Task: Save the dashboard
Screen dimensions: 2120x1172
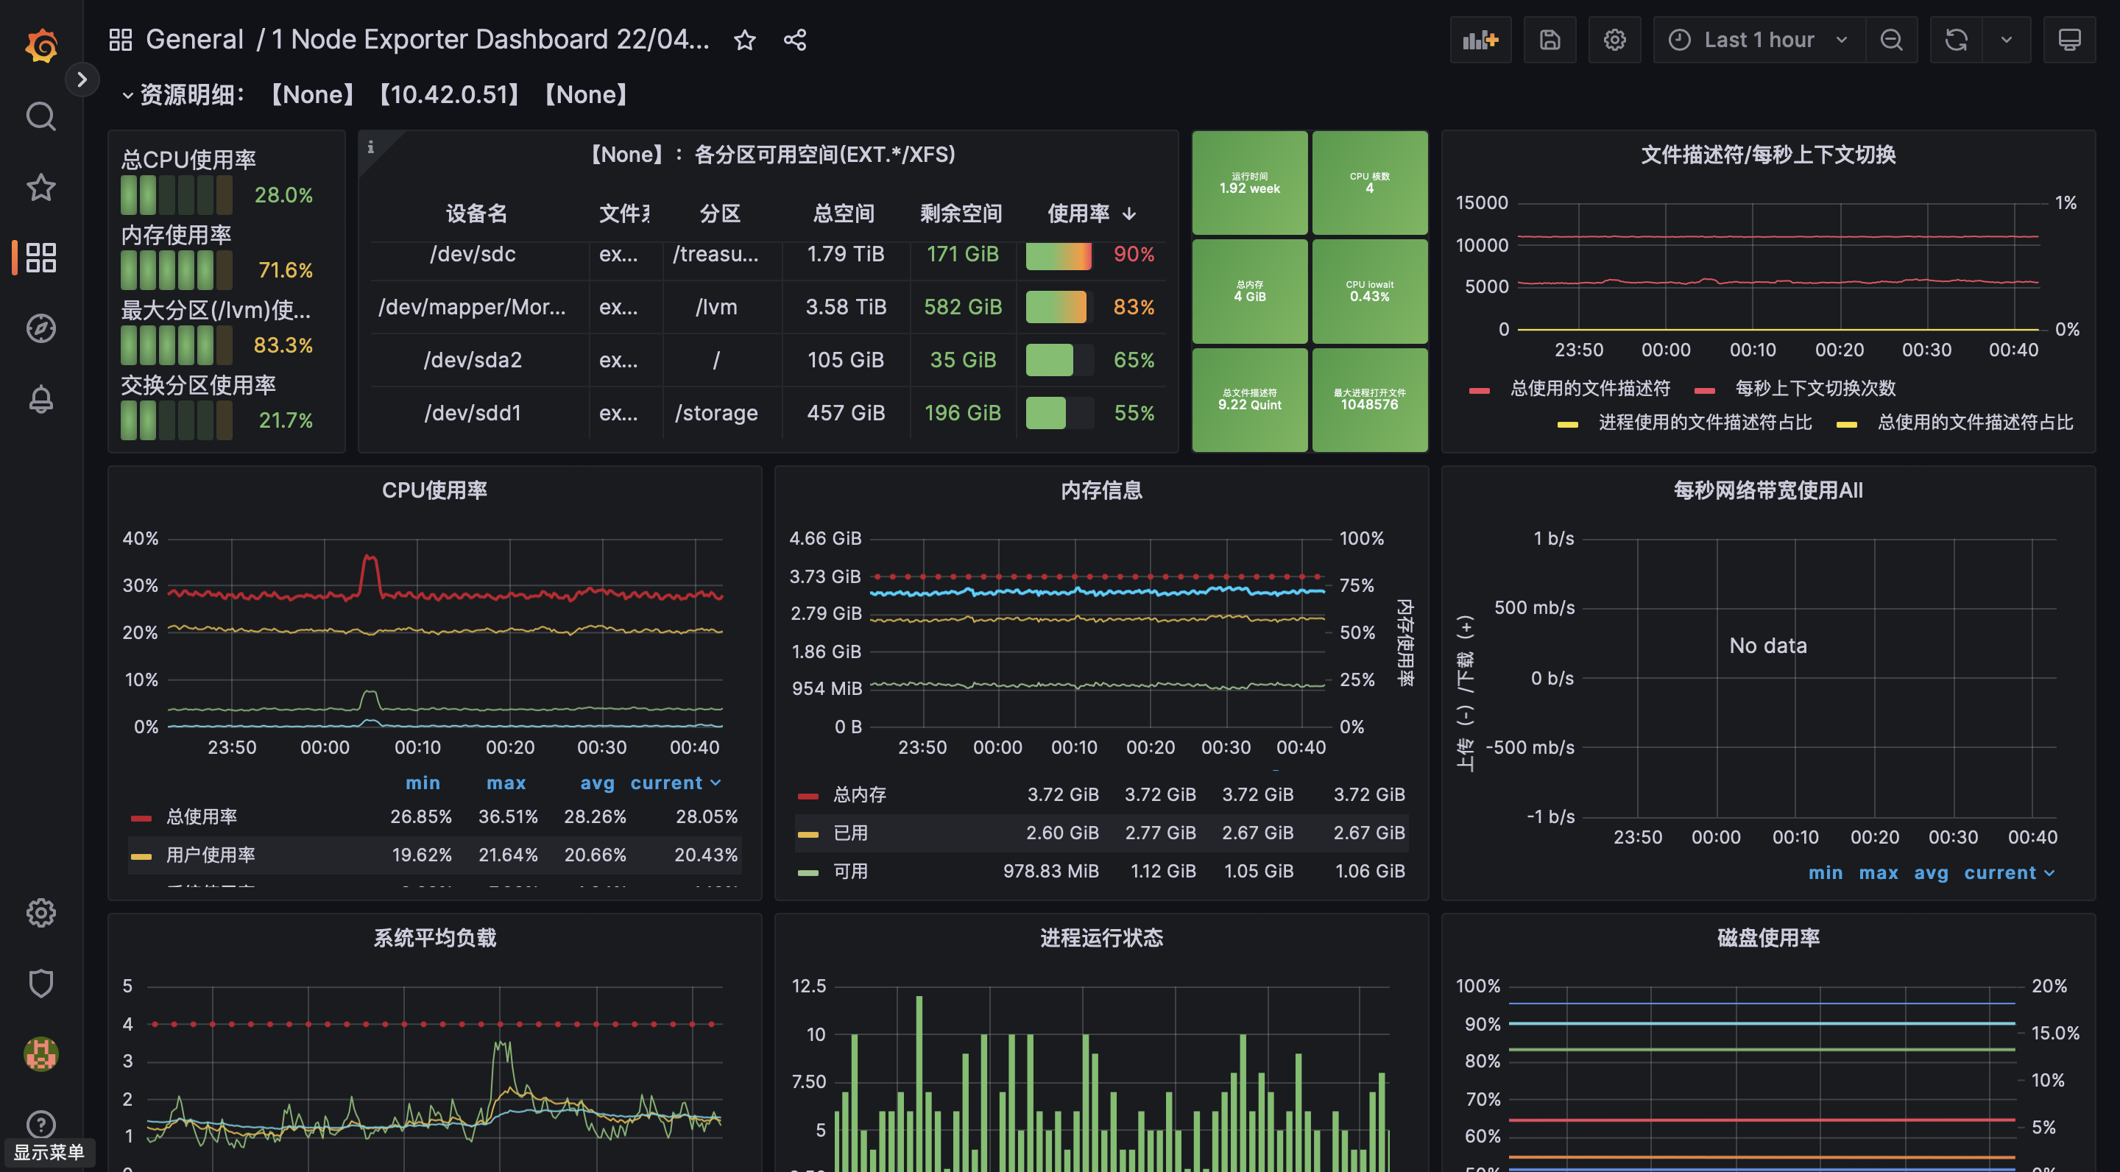Action: [1550, 40]
